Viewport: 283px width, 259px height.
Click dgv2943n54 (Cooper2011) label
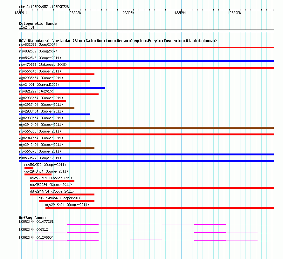[x=46, y=171]
